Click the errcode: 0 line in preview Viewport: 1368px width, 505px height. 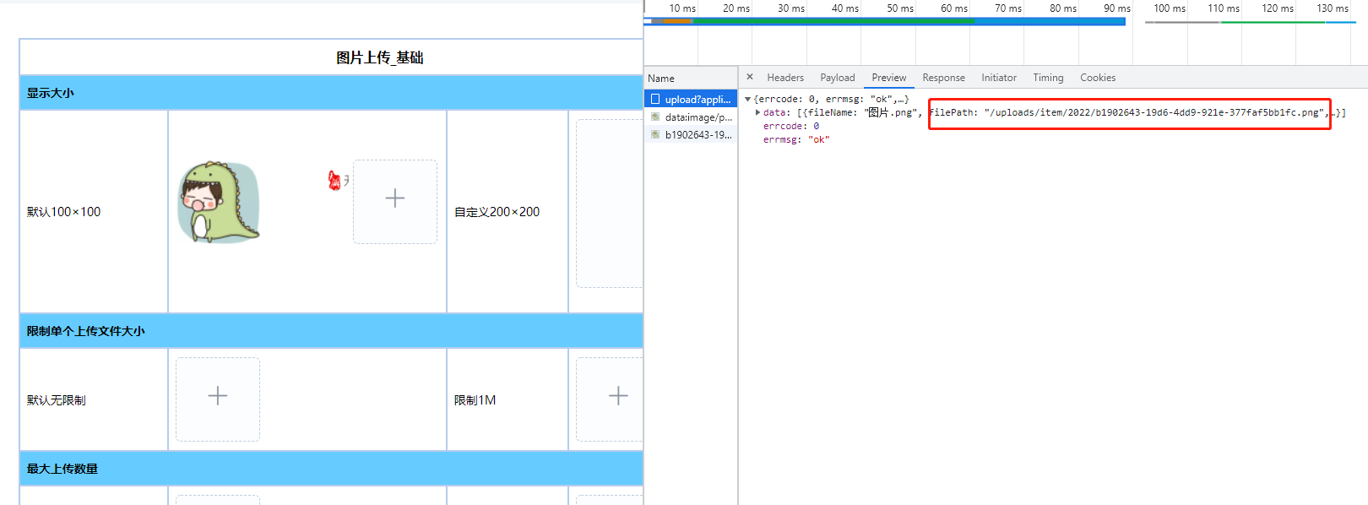tap(791, 126)
